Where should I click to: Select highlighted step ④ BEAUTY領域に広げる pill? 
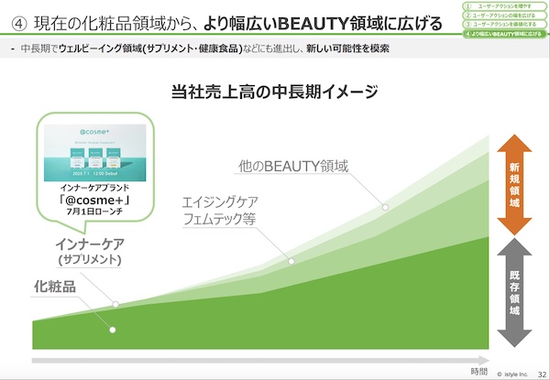pyautogui.click(x=503, y=34)
